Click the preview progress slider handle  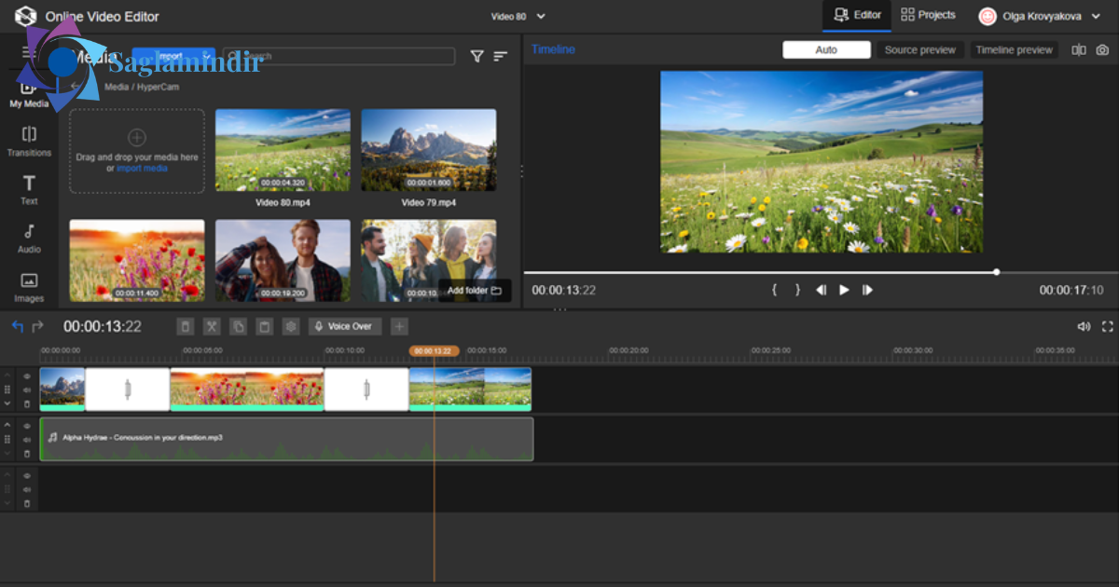997,272
